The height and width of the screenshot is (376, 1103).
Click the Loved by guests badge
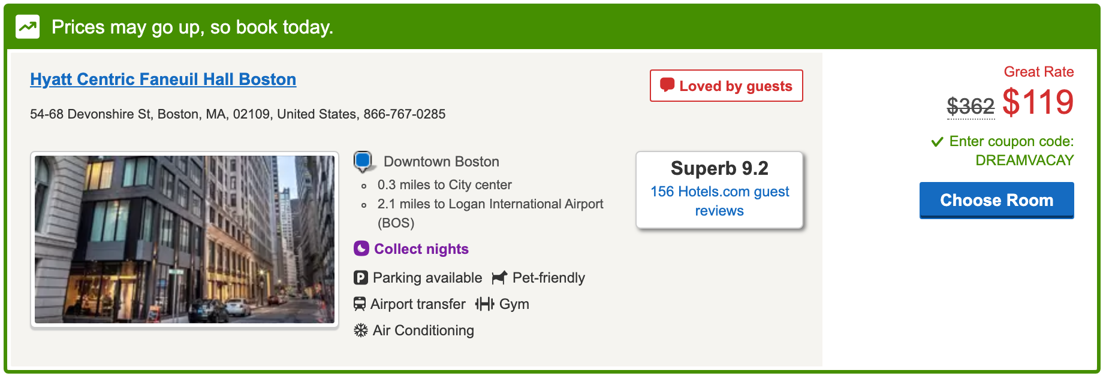[x=726, y=86]
